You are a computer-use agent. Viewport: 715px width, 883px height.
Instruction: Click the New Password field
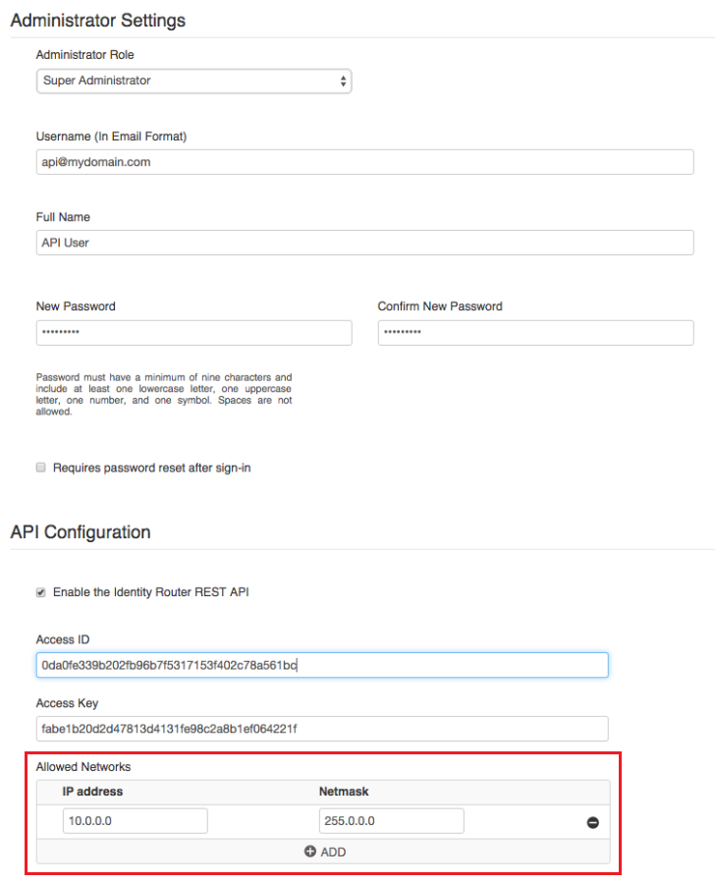point(193,333)
